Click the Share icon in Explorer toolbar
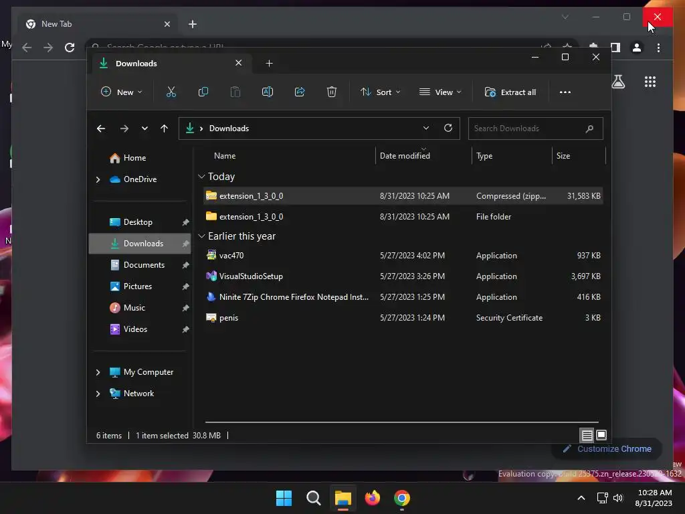The image size is (685, 514). tap(300, 92)
